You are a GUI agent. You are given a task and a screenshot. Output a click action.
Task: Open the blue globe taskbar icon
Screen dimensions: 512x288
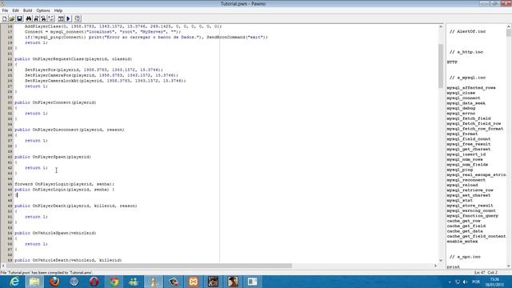tap(74, 282)
